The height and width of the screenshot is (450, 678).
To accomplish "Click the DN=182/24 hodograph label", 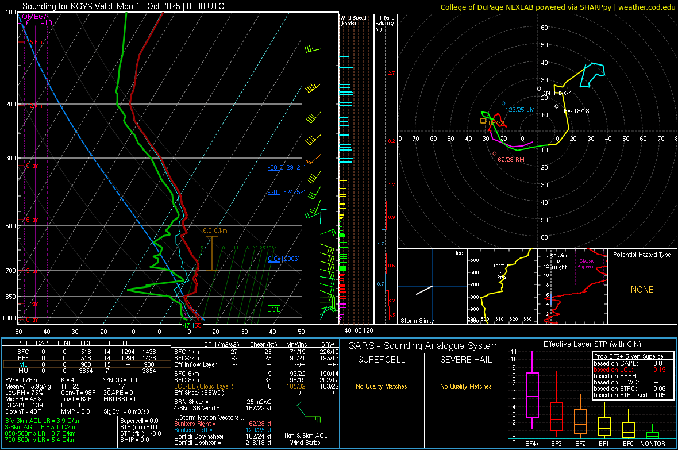I will click(557, 94).
